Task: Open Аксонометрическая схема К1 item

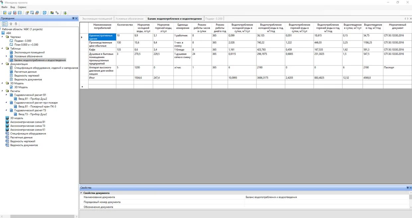Action: coord(28,129)
